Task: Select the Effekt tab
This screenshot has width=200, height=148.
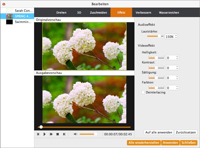Action: (x=121, y=12)
